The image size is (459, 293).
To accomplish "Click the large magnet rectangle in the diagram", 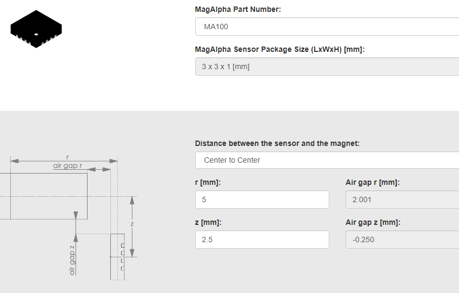I will [44, 196].
